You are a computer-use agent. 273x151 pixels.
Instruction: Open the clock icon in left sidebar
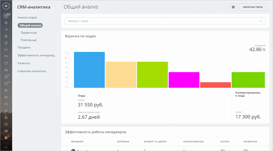pyautogui.click(x=6, y=124)
